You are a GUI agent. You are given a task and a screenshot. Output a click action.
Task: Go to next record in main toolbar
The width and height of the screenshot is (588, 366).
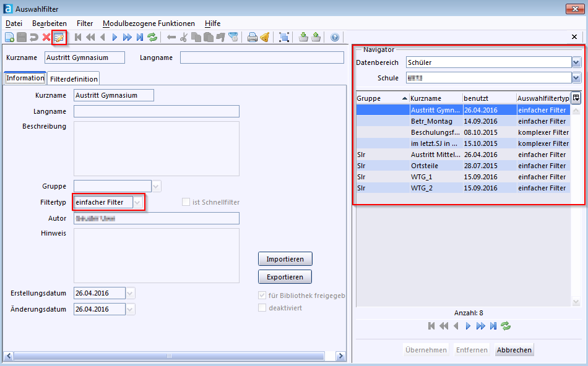(x=115, y=37)
